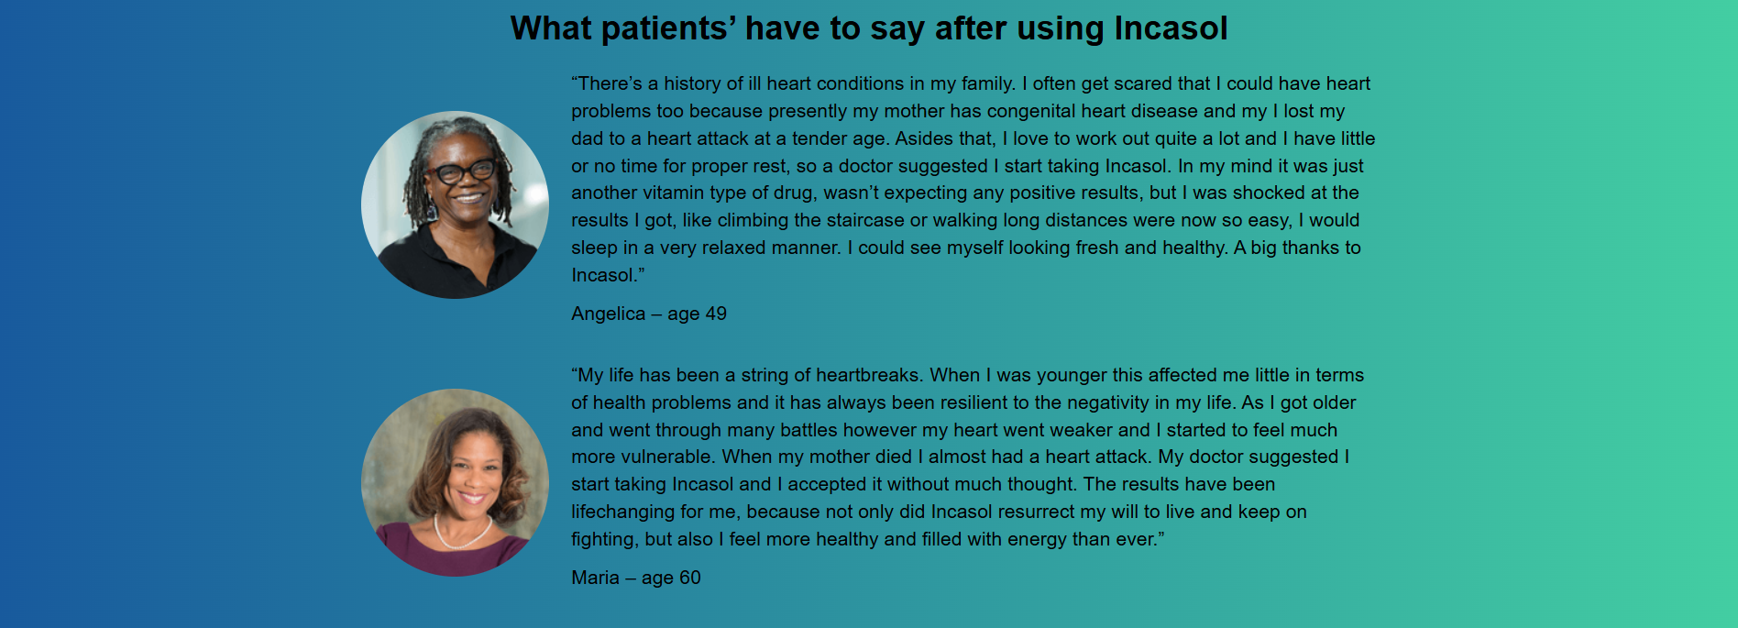Image resolution: width=1738 pixels, height=628 pixels.
Task: Click the line starting 'of health problems and it'
Action: tap(963, 402)
